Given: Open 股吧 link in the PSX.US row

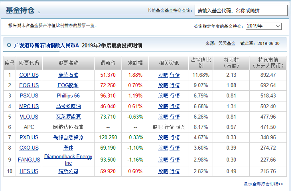Looking at the screenshot, I should (163, 96).
